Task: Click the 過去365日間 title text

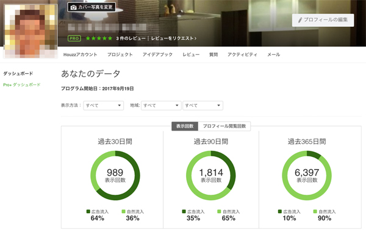Action: (307, 142)
